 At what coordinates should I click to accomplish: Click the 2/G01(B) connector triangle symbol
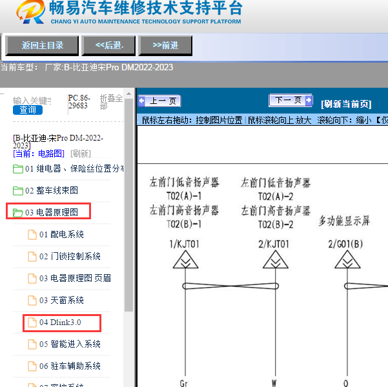coord(347,260)
